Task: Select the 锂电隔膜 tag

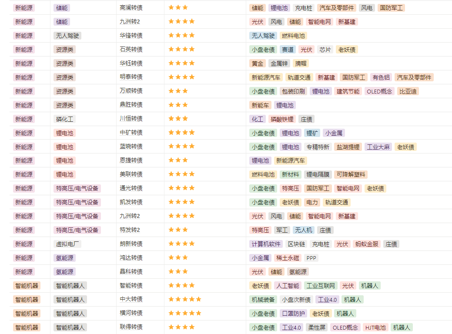Action: pos(318,174)
